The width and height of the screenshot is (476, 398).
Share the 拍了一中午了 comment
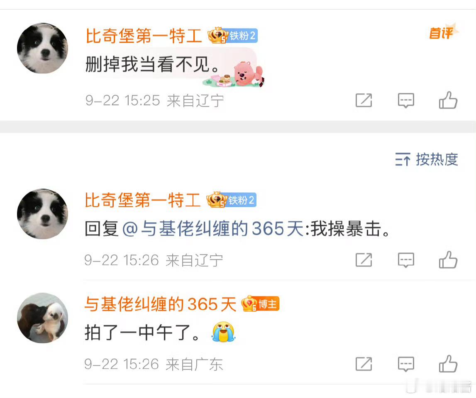click(364, 364)
